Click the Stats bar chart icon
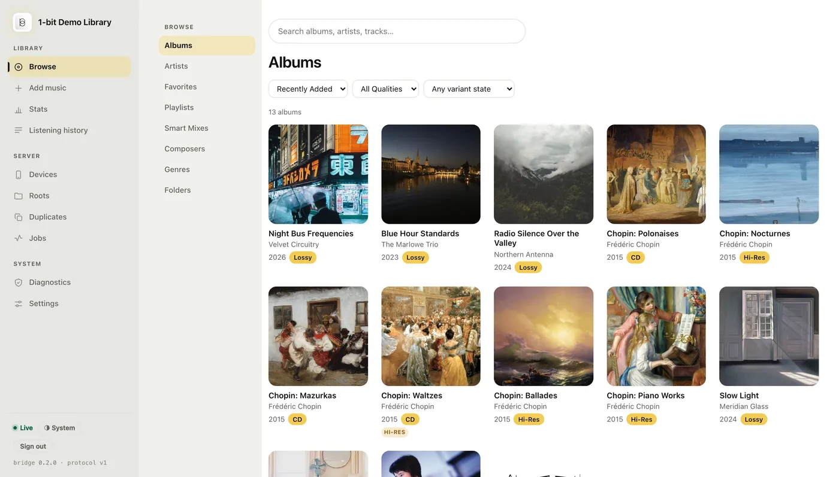 click(19, 110)
